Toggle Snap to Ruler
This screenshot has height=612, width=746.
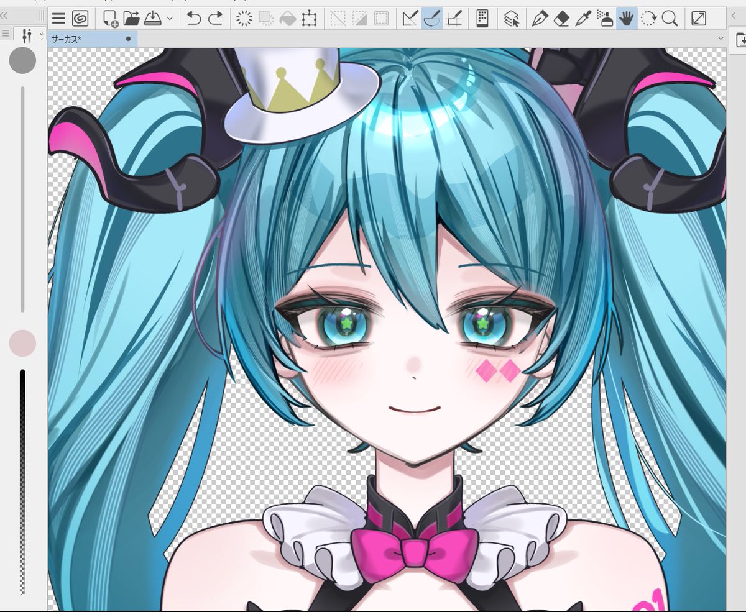click(410, 19)
